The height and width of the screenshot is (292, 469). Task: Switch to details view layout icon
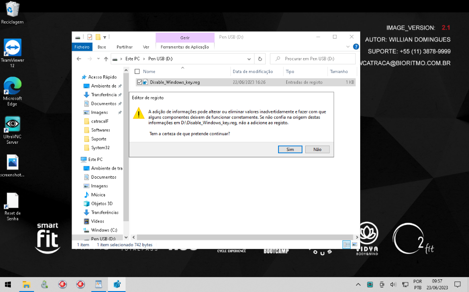(347, 245)
